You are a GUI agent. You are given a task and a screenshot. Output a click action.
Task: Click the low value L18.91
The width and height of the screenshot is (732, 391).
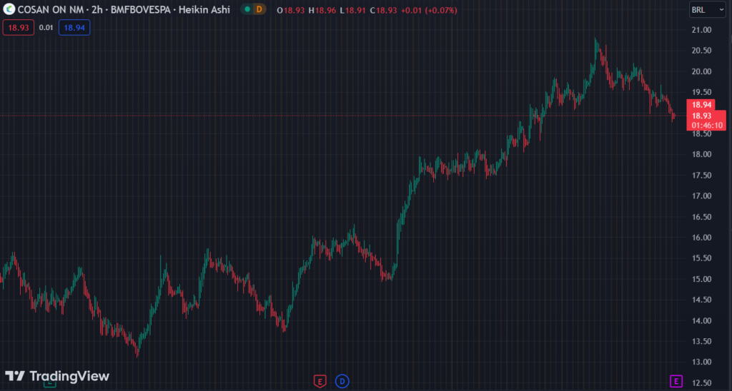(352, 10)
